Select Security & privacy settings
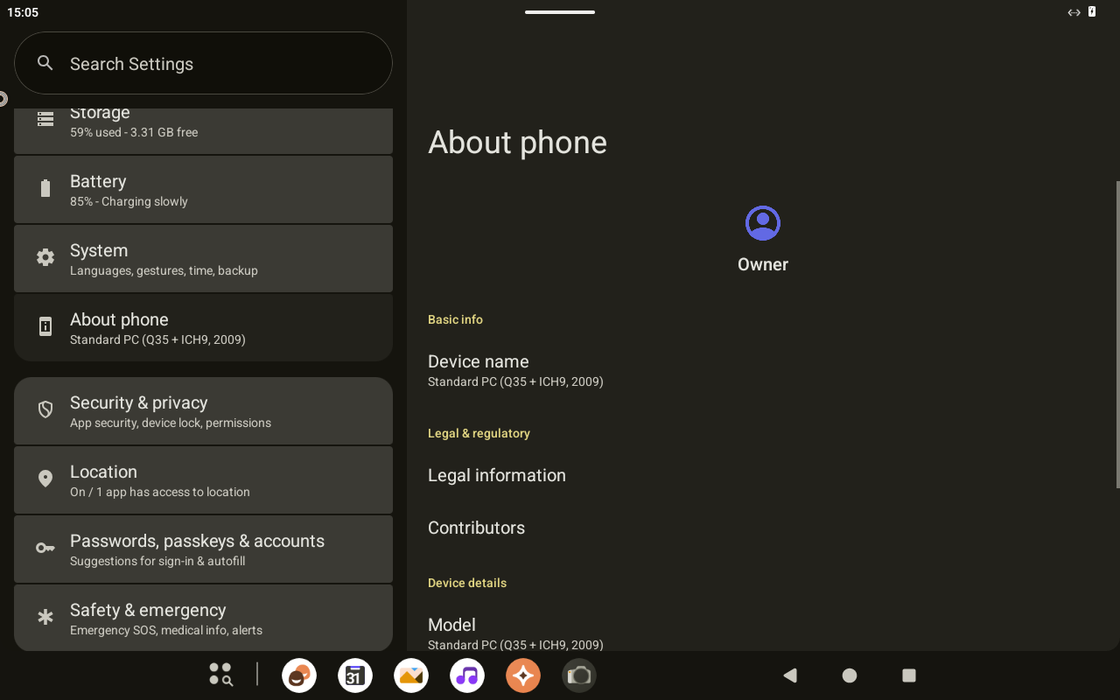1120x700 pixels. click(203, 411)
